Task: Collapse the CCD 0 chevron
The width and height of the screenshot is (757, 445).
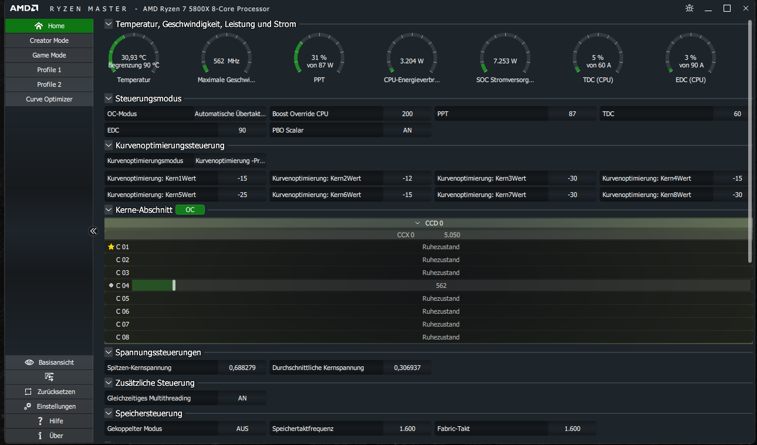Action: pyautogui.click(x=418, y=223)
